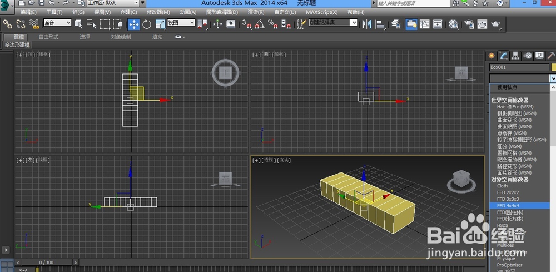Open the Material Editor sphere icon

tap(454, 24)
